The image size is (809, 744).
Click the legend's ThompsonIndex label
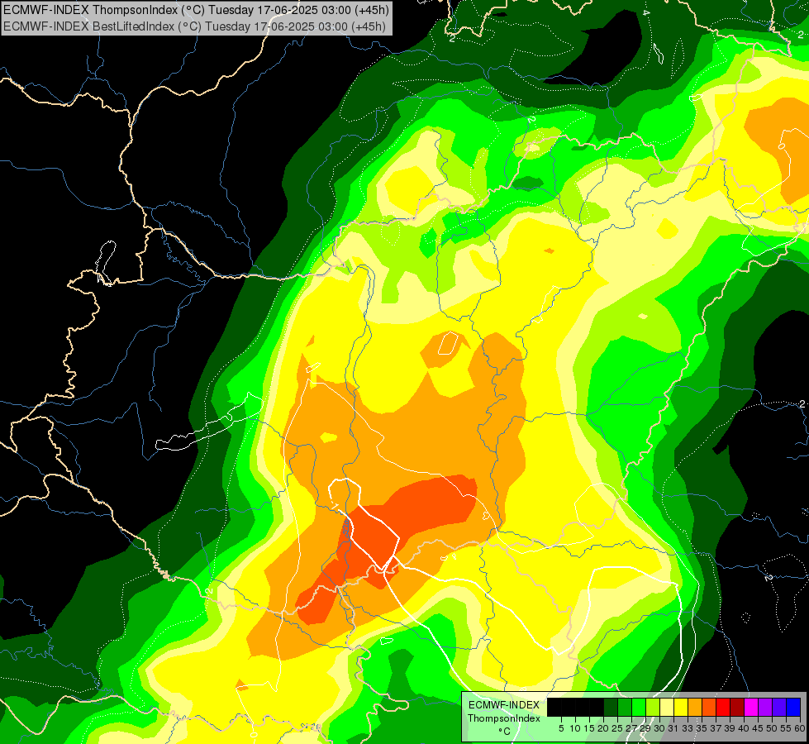[x=504, y=718]
